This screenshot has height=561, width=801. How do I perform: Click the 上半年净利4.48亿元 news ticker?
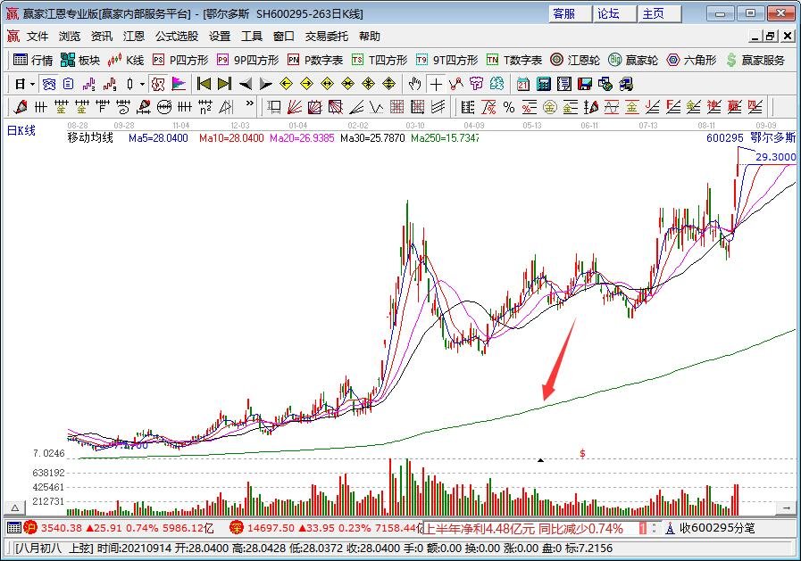(523, 528)
